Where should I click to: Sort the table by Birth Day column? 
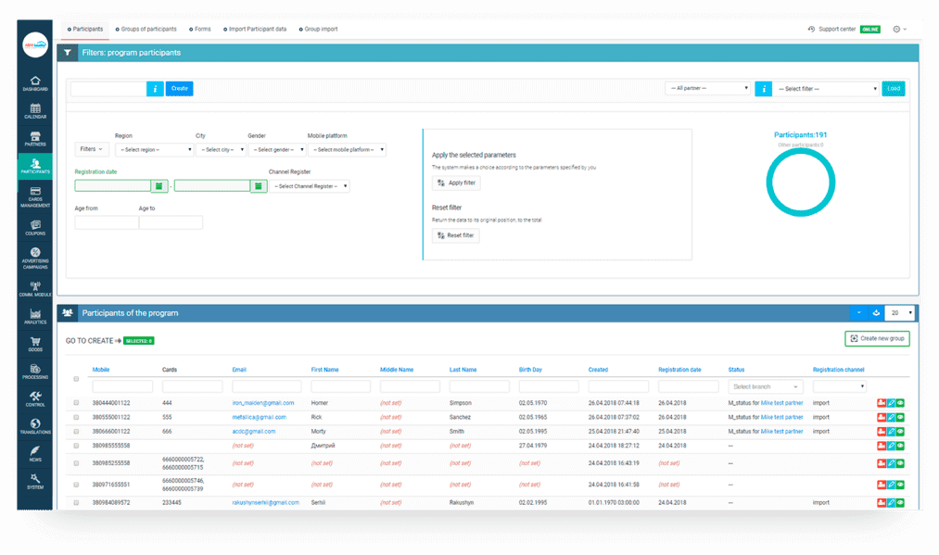tap(530, 370)
